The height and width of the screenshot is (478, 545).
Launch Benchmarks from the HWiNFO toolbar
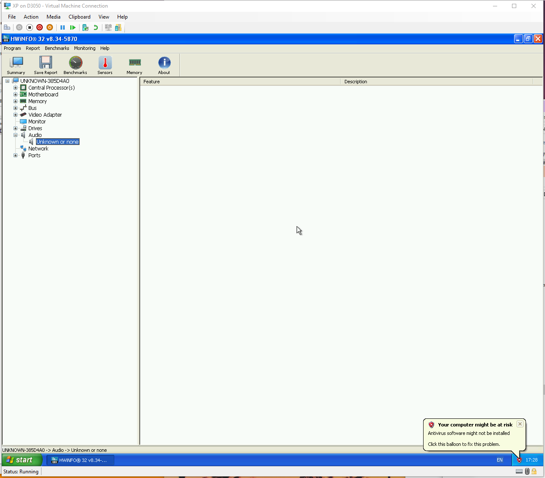pos(75,66)
